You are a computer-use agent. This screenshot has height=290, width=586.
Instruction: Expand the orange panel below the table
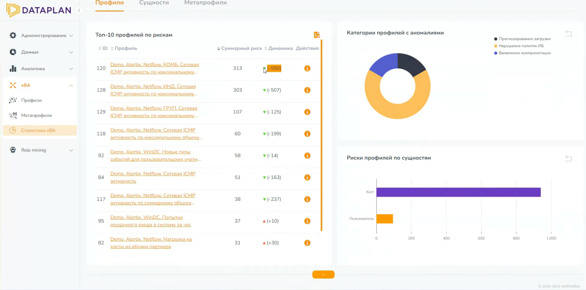[x=323, y=275]
